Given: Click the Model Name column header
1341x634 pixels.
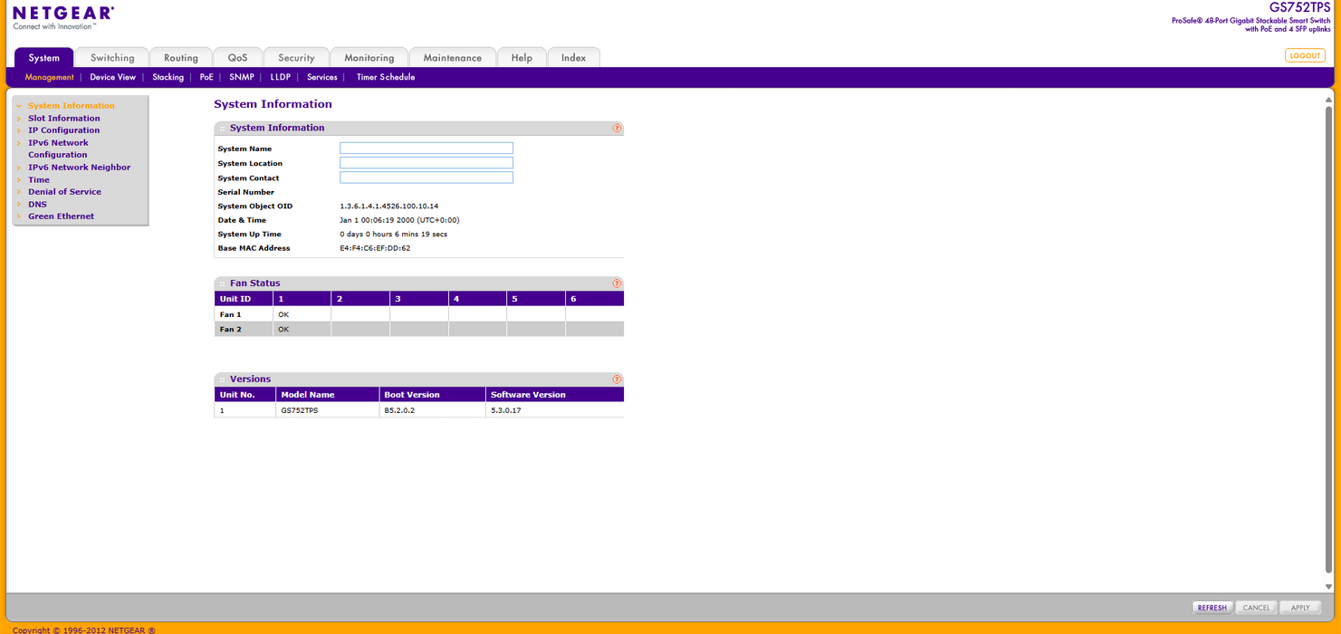Looking at the screenshot, I should point(327,395).
